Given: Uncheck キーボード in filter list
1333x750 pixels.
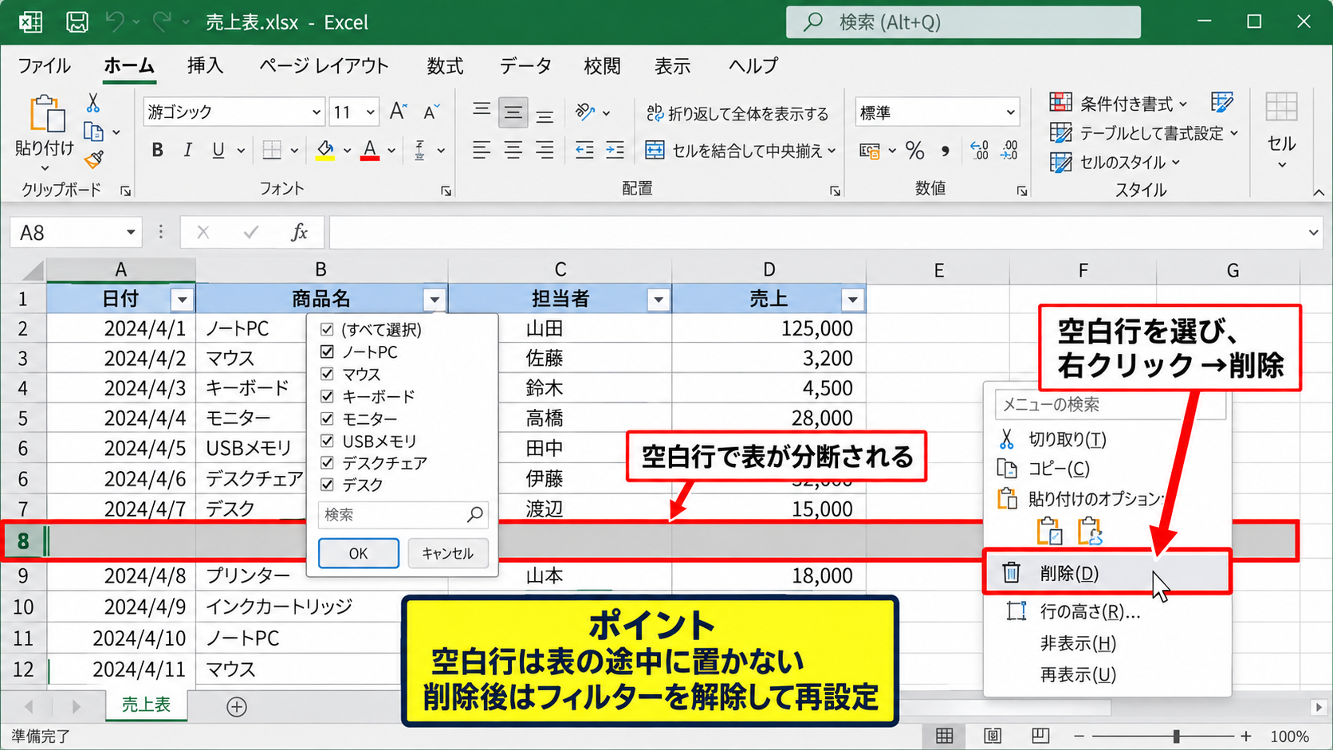Looking at the screenshot, I should click(327, 396).
